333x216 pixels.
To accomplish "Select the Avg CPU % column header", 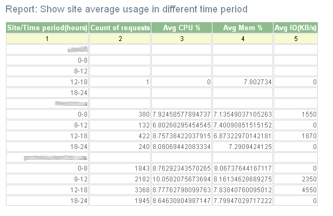I will coord(182,28).
